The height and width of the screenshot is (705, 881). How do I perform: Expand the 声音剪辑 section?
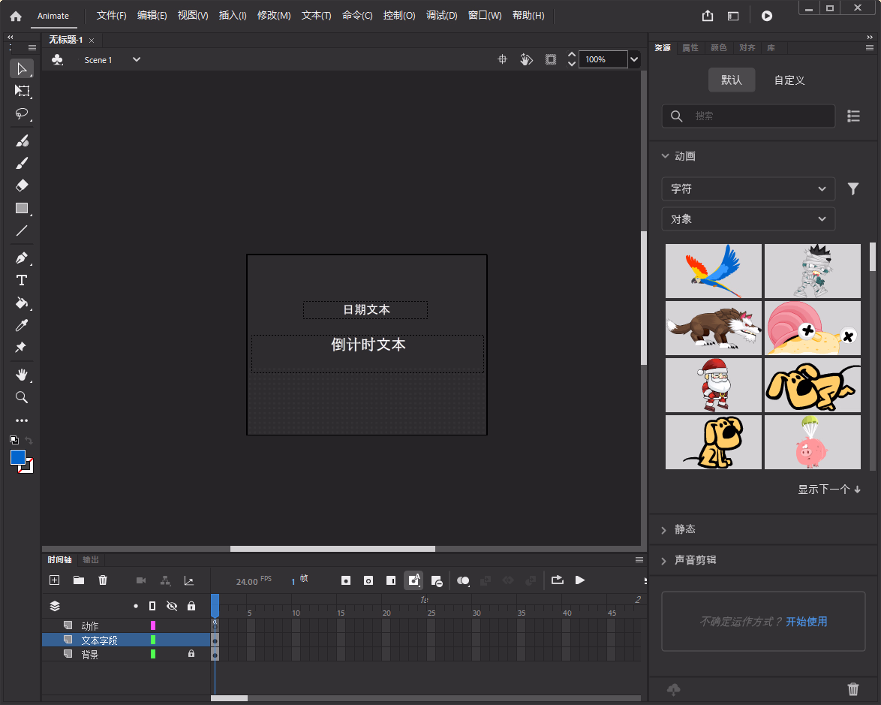[664, 561]
